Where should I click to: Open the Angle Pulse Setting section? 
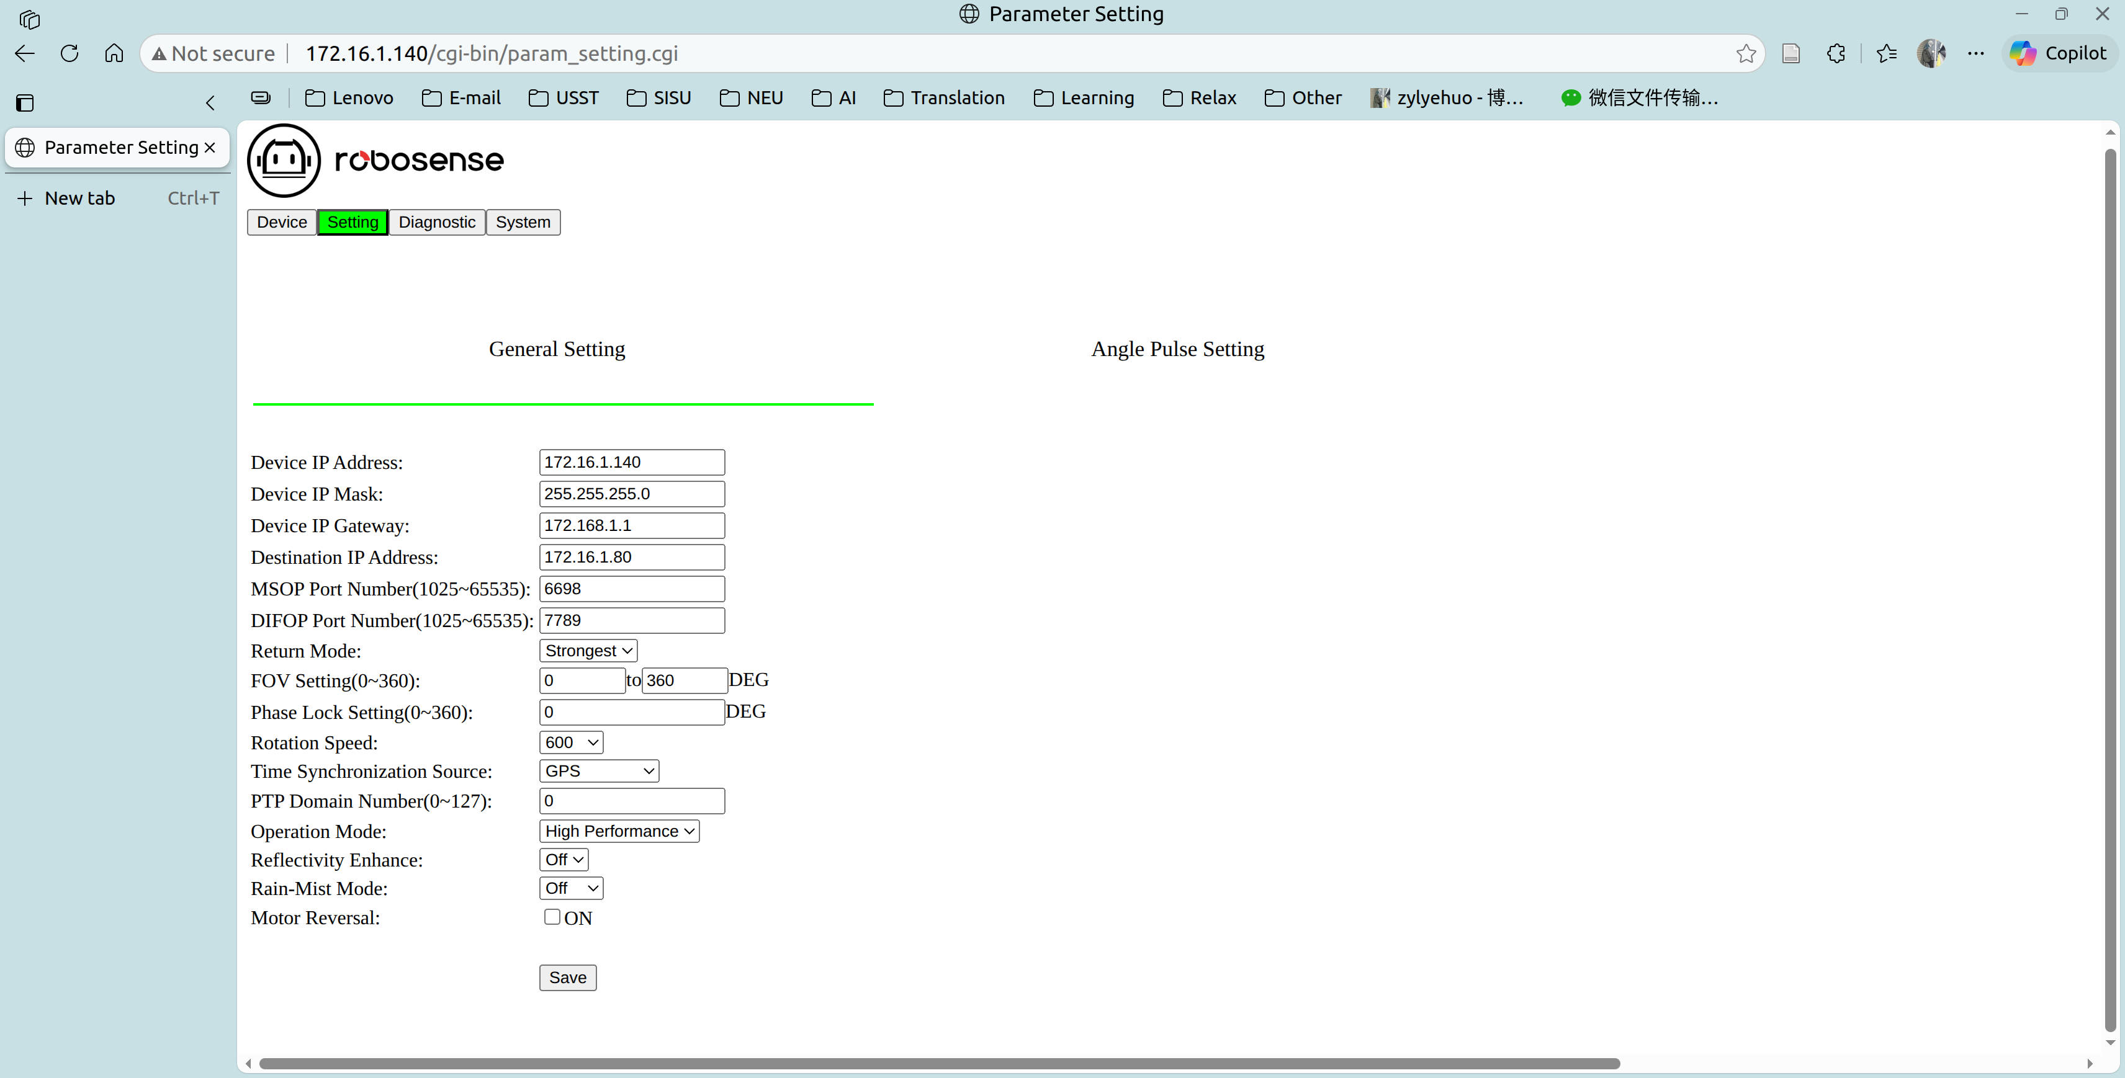[x=1177, y=349]
